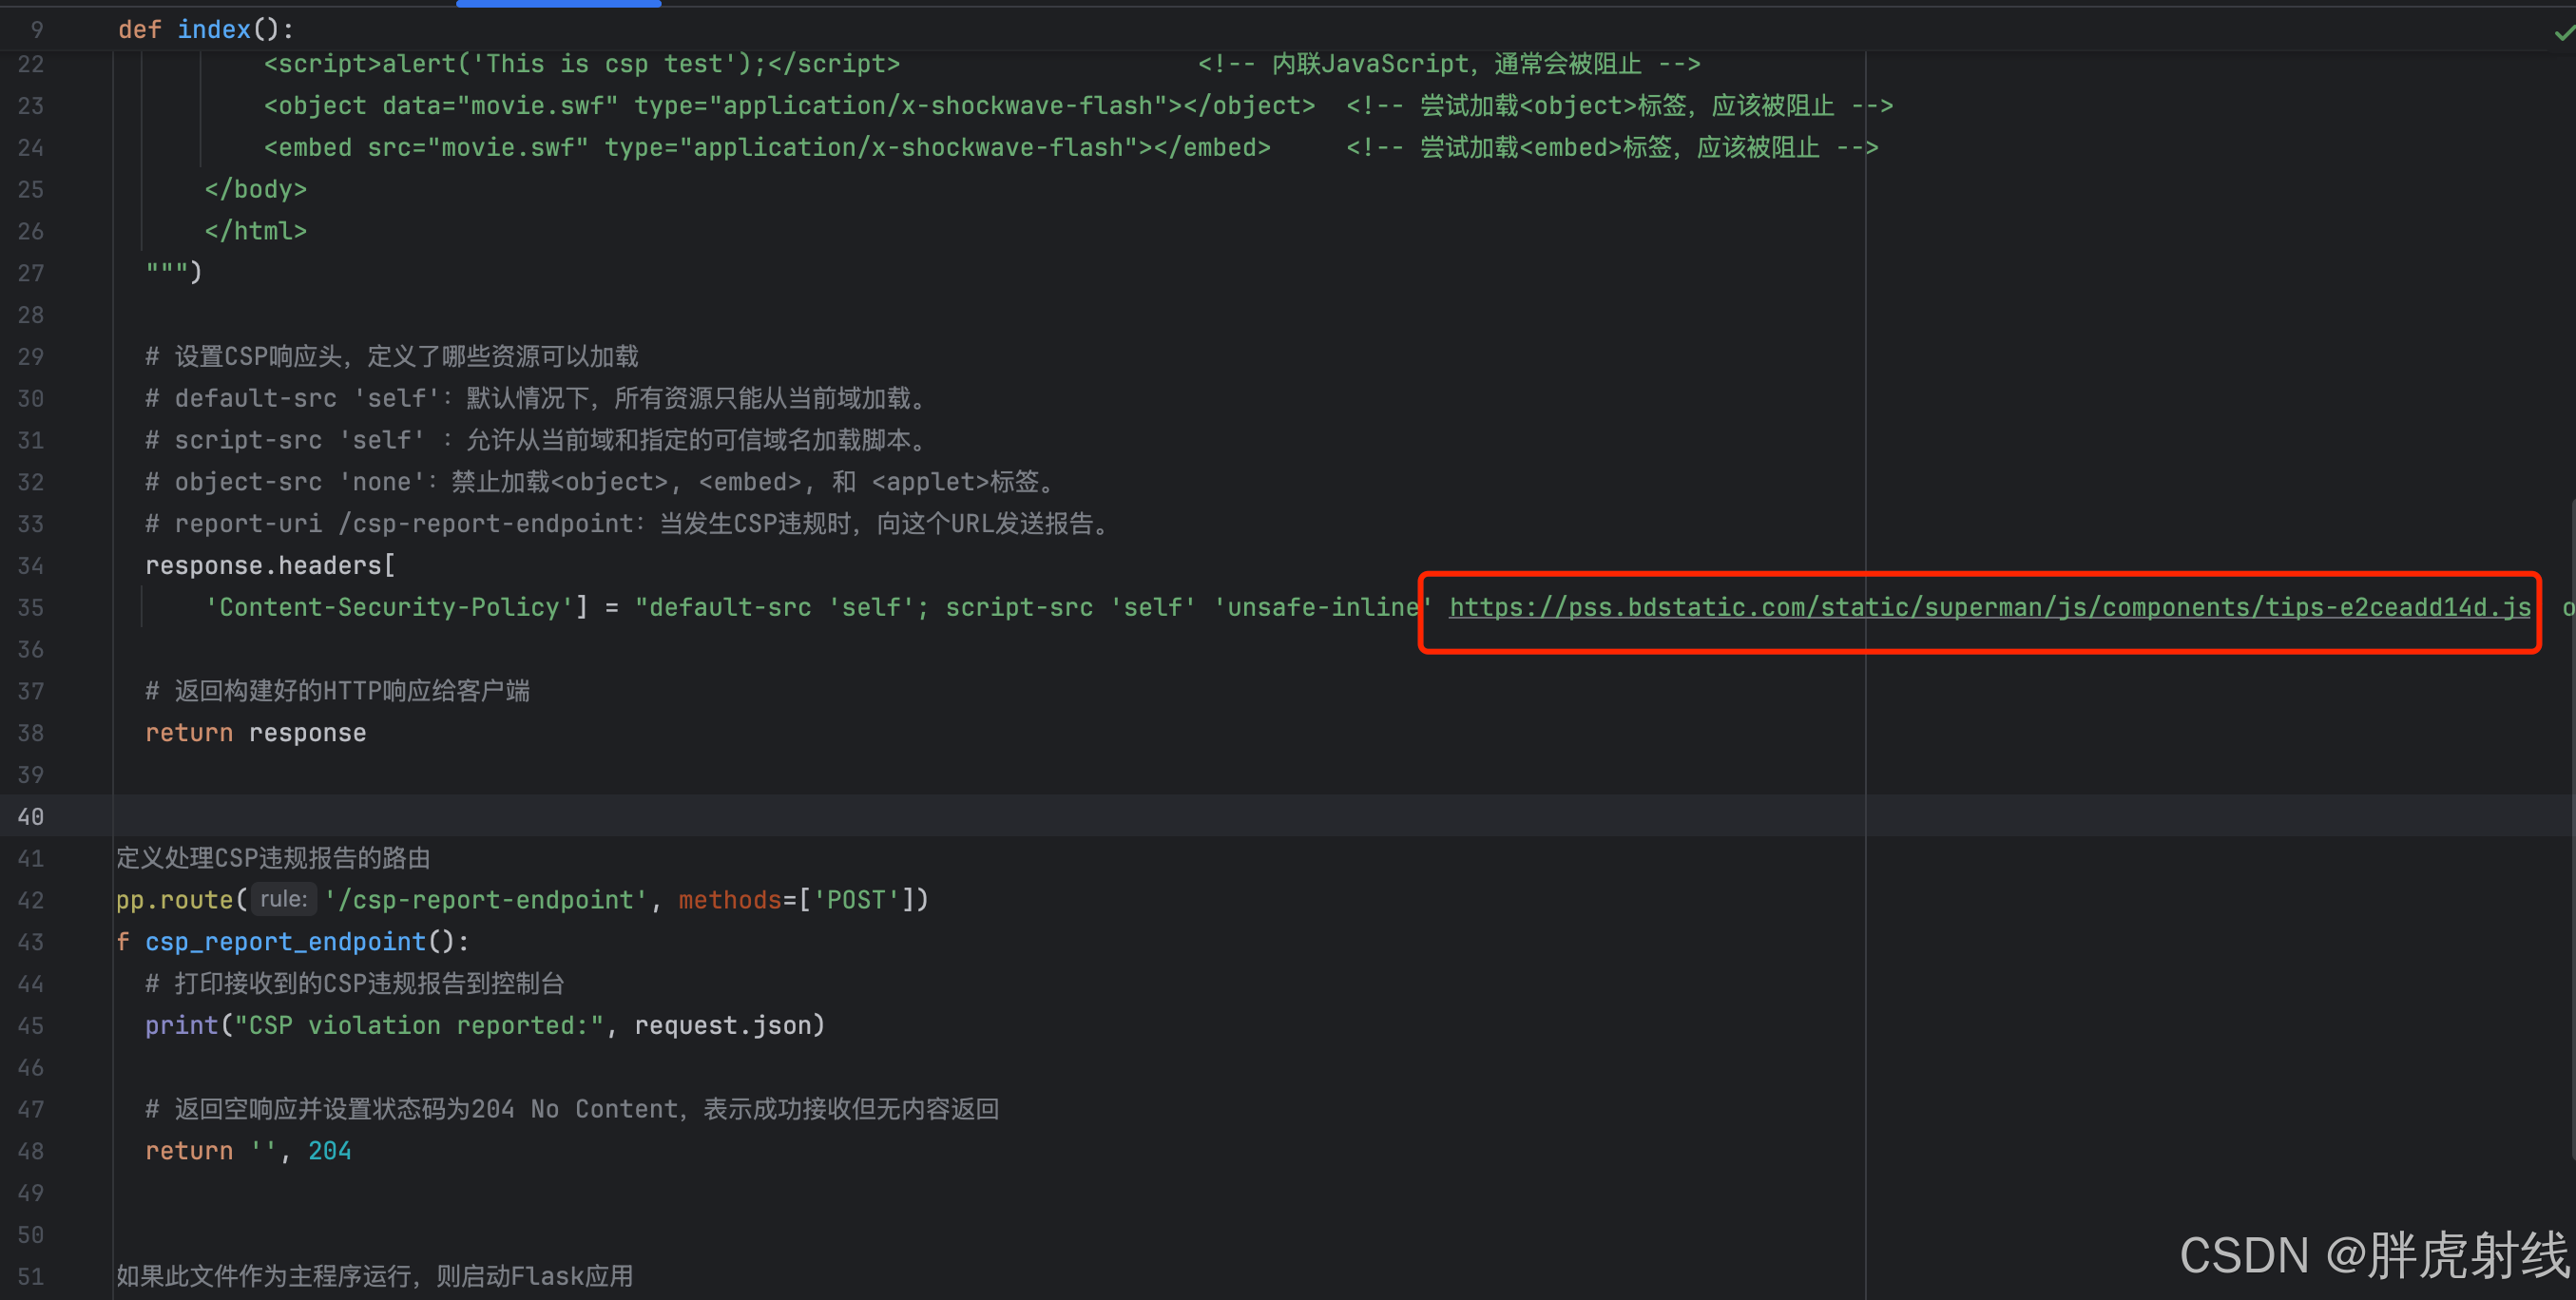2576x1300 pixels.
Task: Click the 'return response' statement
Action: pyautogui.click(x=256, y=733)
